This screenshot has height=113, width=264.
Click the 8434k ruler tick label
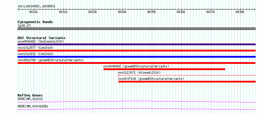pyautogui.click(x=122, y=12)
